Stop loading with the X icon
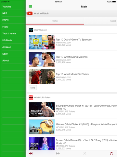Viewport: 117px width, 157px height. click(85, 153)
